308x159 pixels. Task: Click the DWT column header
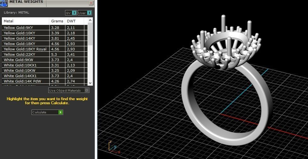[75, 21]
